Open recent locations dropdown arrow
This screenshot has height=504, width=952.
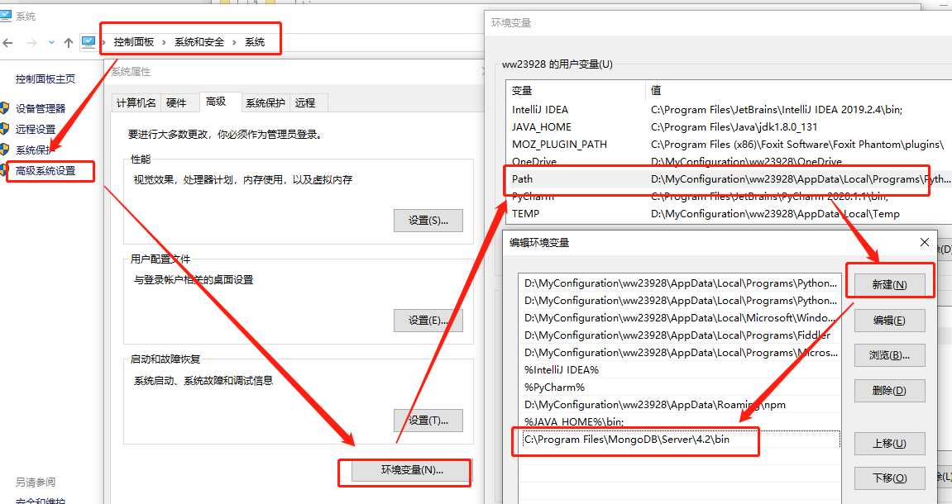coord(51,42)
